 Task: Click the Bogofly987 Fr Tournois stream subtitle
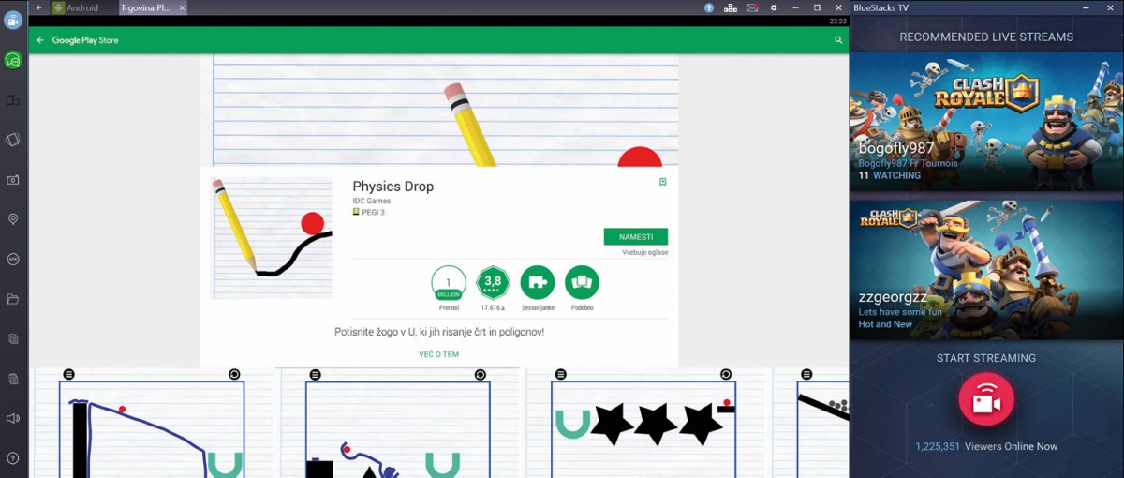tap(909, 163)
